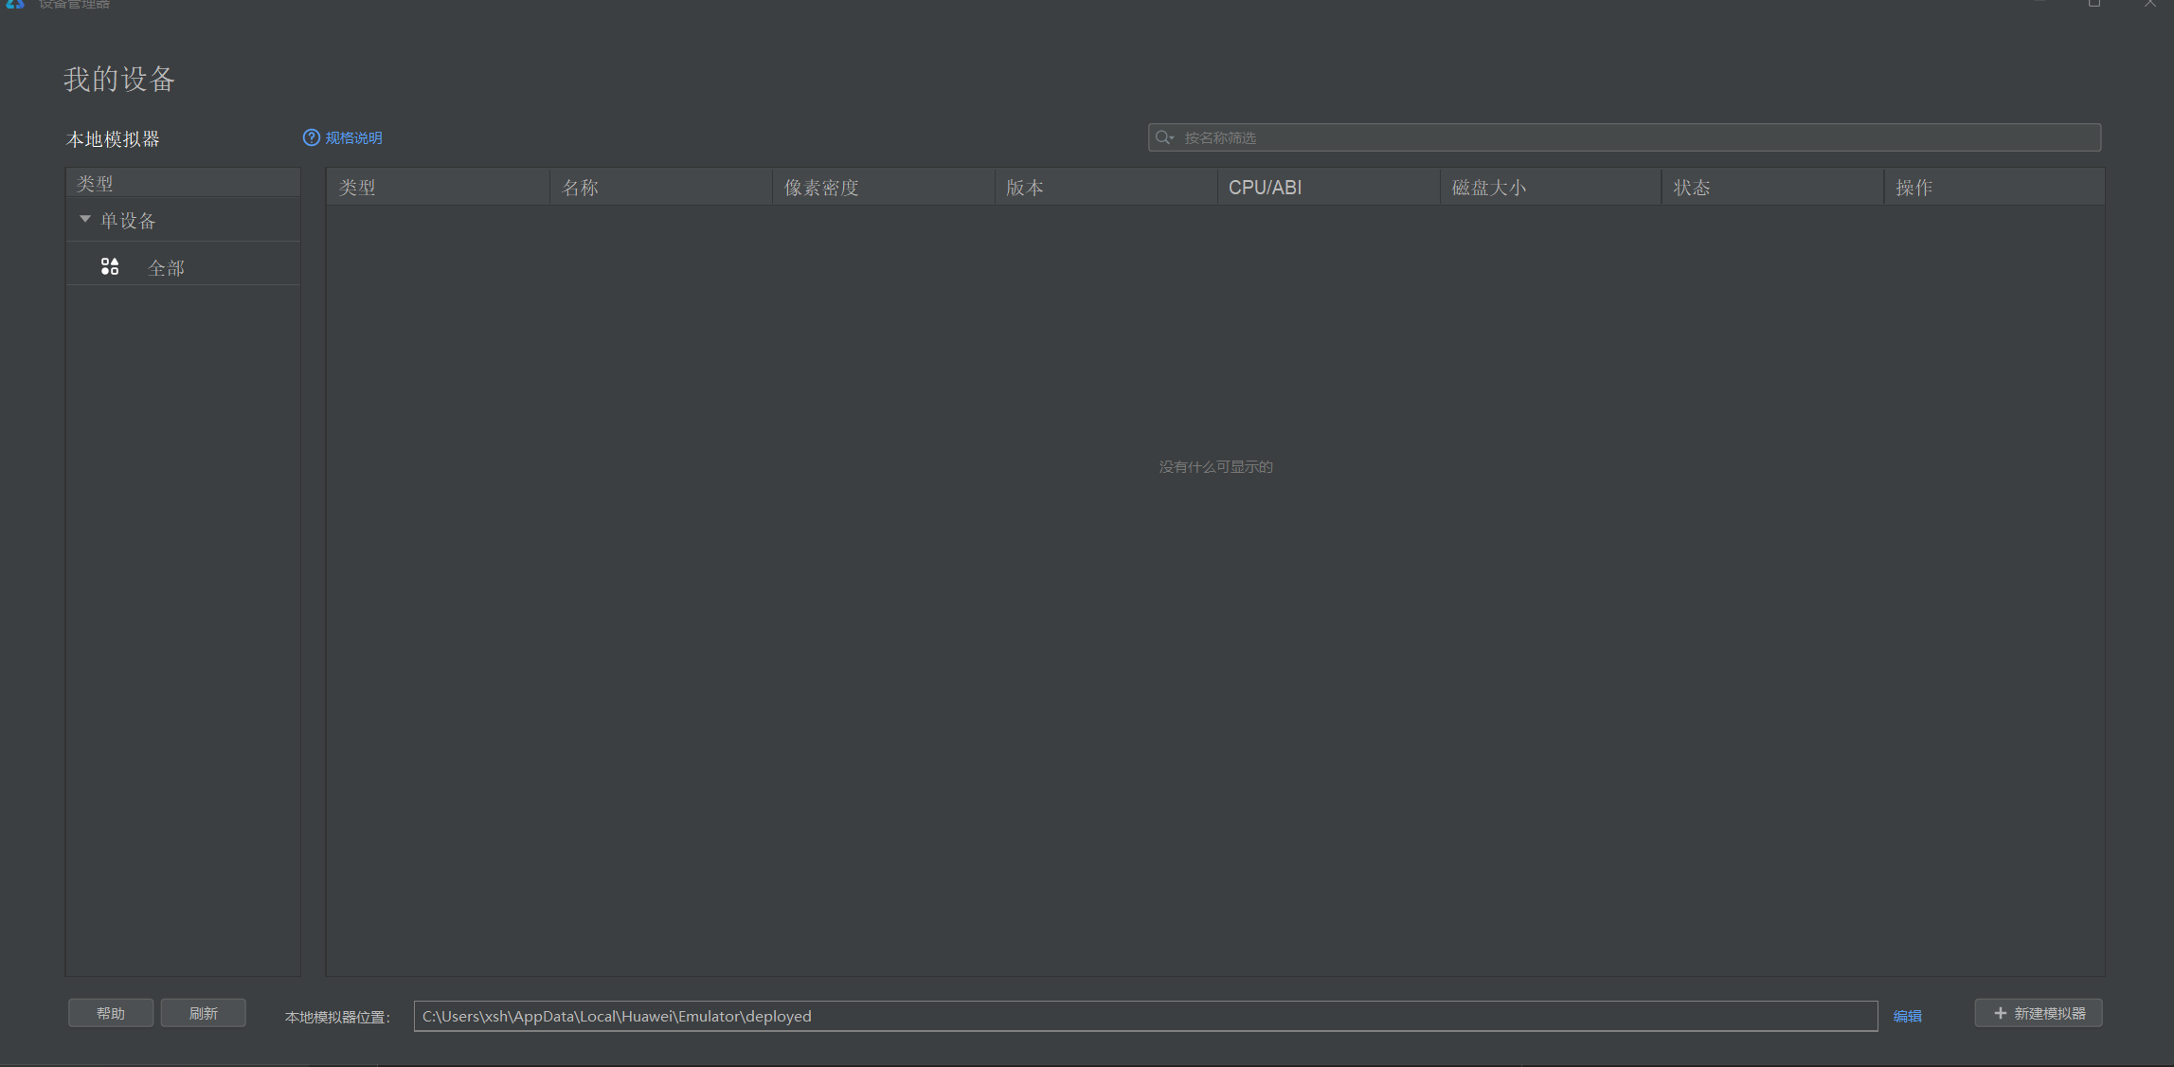Click the emulator location path field

point(1145,1016)
